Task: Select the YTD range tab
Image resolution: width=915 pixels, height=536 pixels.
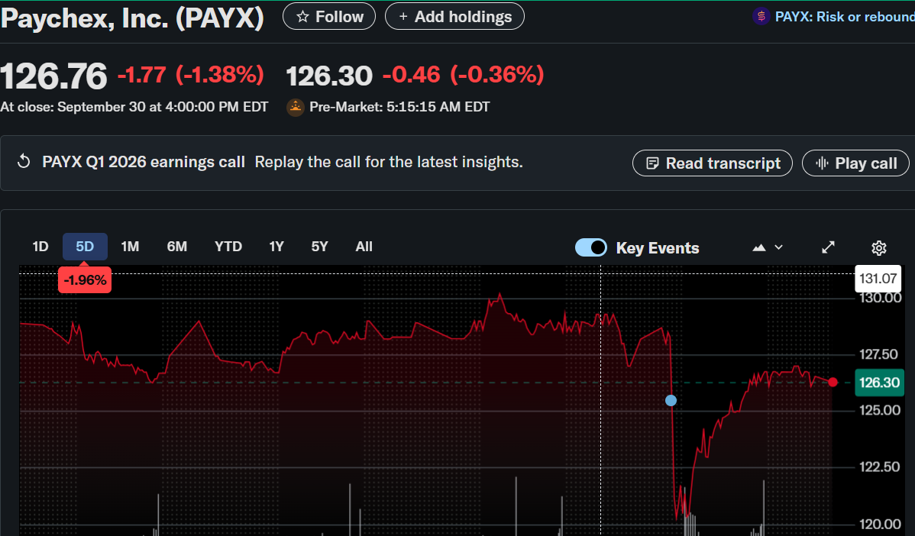Action: [228, 247]
